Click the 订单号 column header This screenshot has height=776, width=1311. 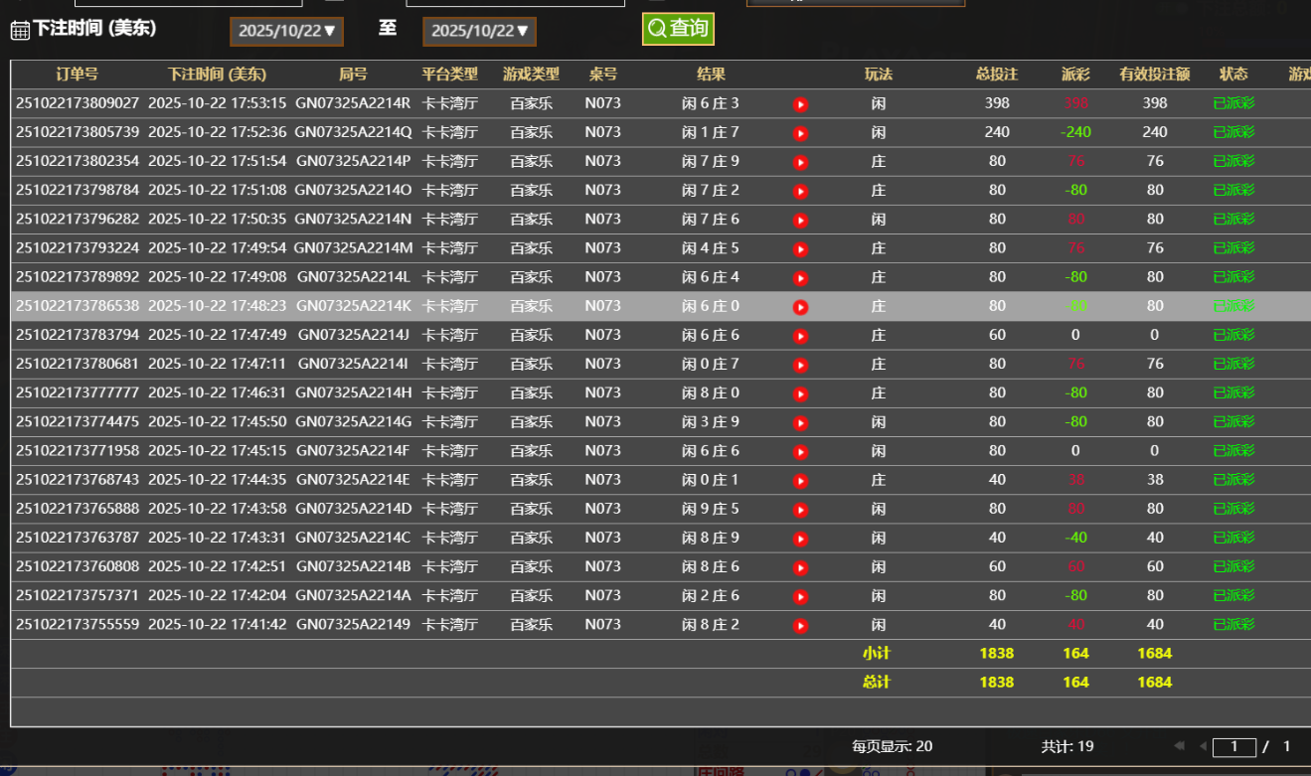(x=77, y=75)
